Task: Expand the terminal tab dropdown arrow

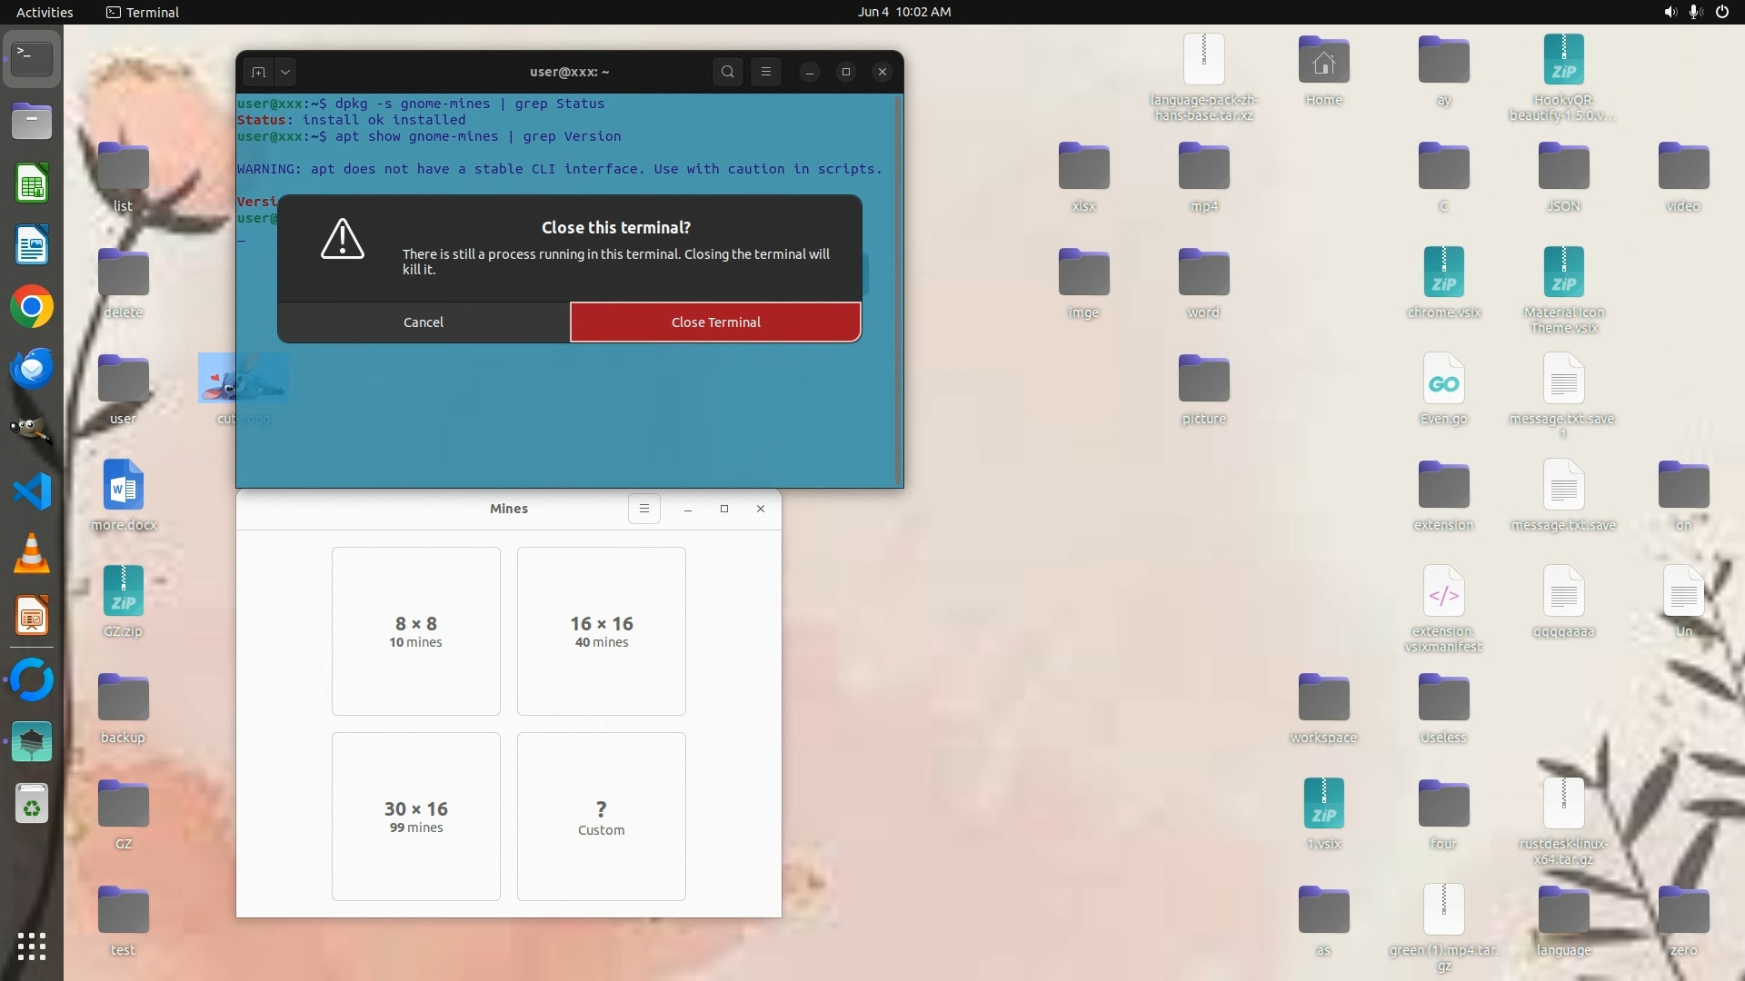Action: [x=285, y=72]
